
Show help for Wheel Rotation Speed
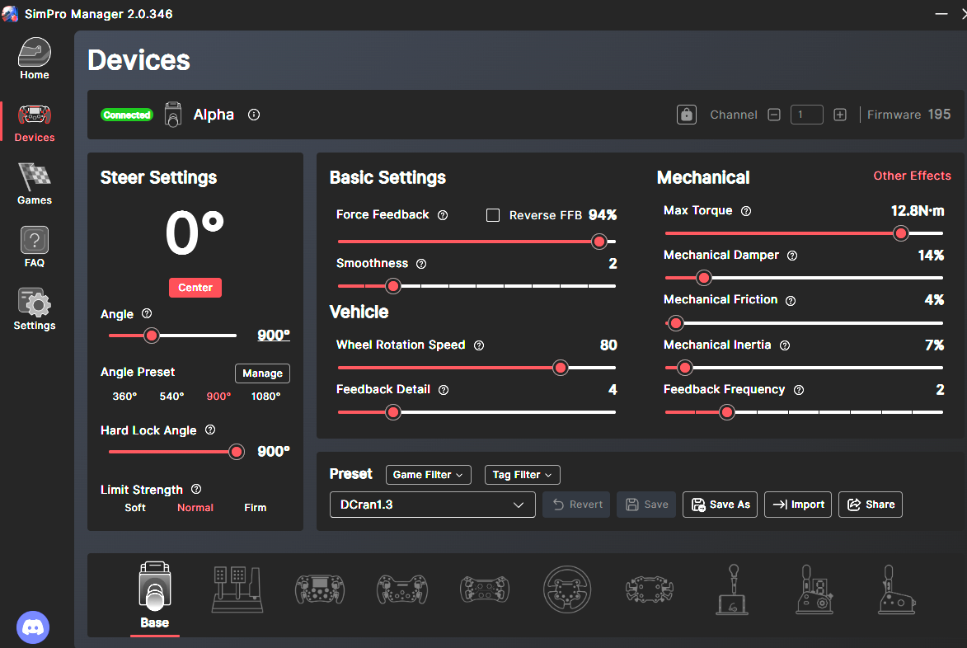click(479, 345)
